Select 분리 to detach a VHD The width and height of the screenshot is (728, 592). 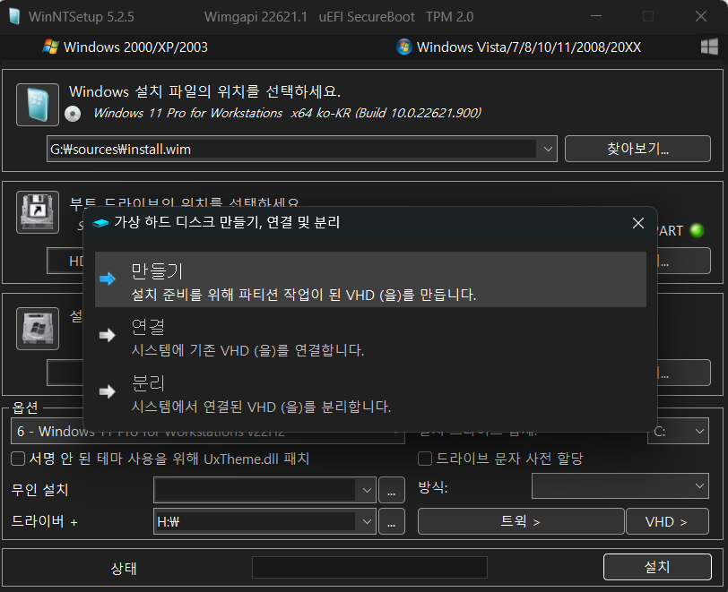pyautogui.click(x=370, y=392)
